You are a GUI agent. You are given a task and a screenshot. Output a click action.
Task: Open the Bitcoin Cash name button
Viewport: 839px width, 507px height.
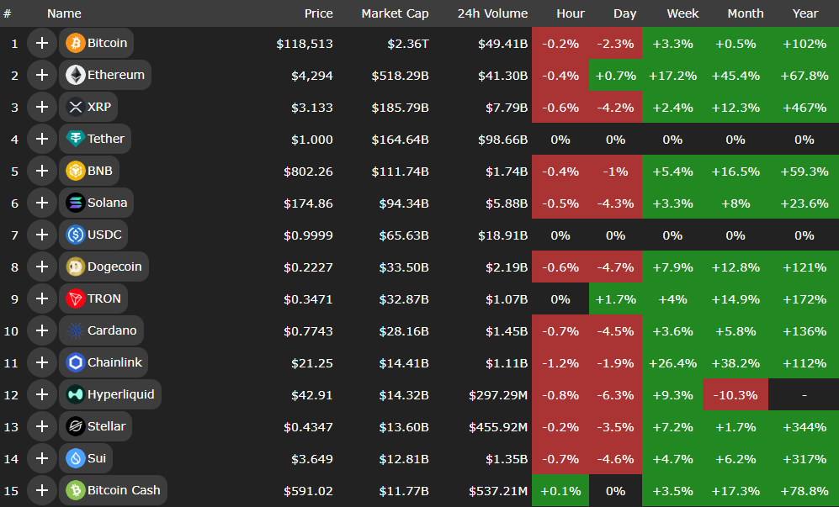[x=113, y=490]
